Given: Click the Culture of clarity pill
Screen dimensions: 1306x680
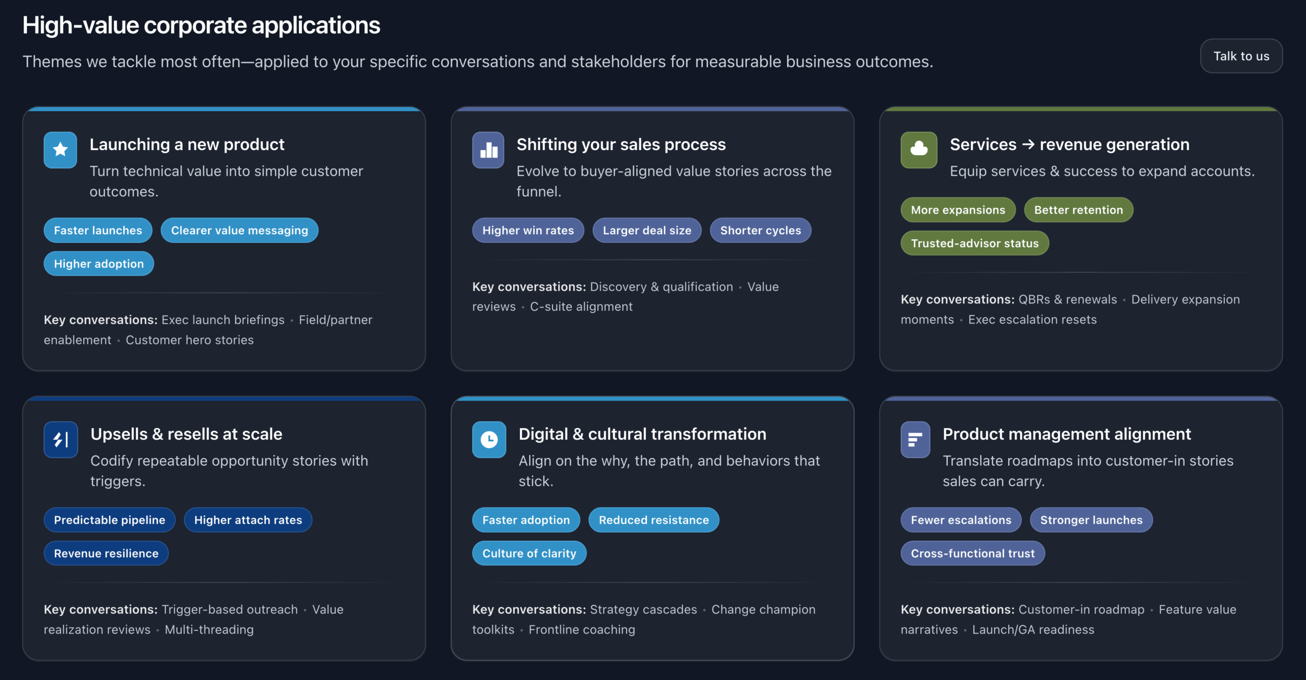Looking at the screenshot, I should [529, 553].
